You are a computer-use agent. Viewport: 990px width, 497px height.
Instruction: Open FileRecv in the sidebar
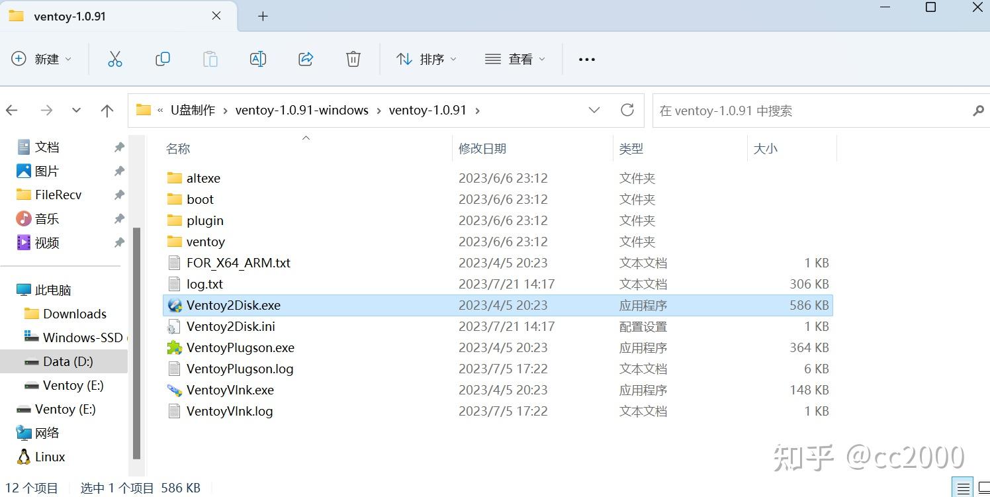[x=58, y=195]
